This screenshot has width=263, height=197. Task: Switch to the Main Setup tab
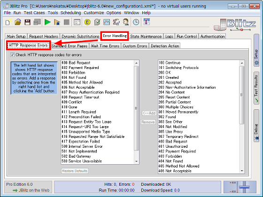[16, 37]
